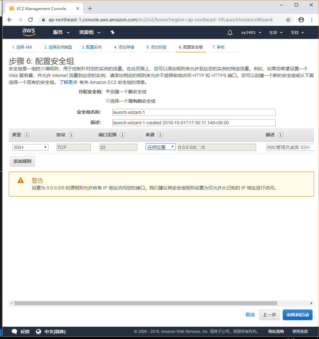Click the browser back arrow
319x339 pixels.
[x=10, y=20]
